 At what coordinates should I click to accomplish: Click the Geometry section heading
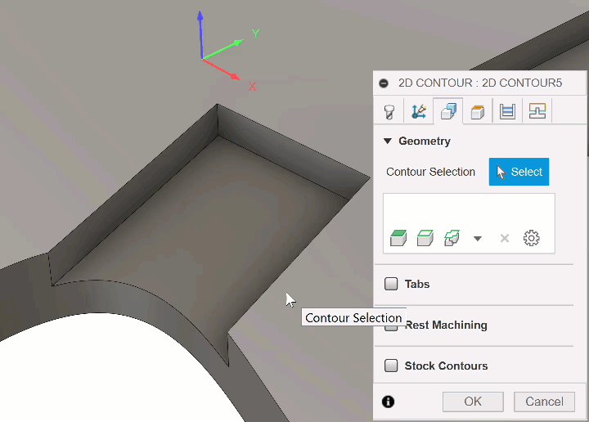(425, 141)
